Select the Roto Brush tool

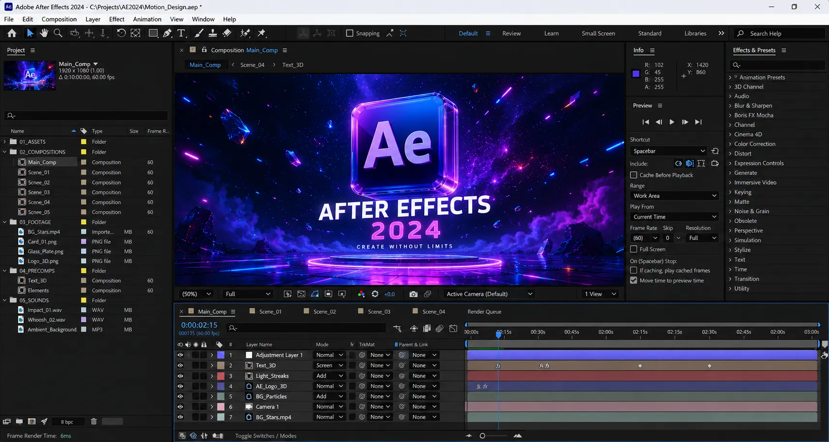pyautogui.click(x=245, y=33)
